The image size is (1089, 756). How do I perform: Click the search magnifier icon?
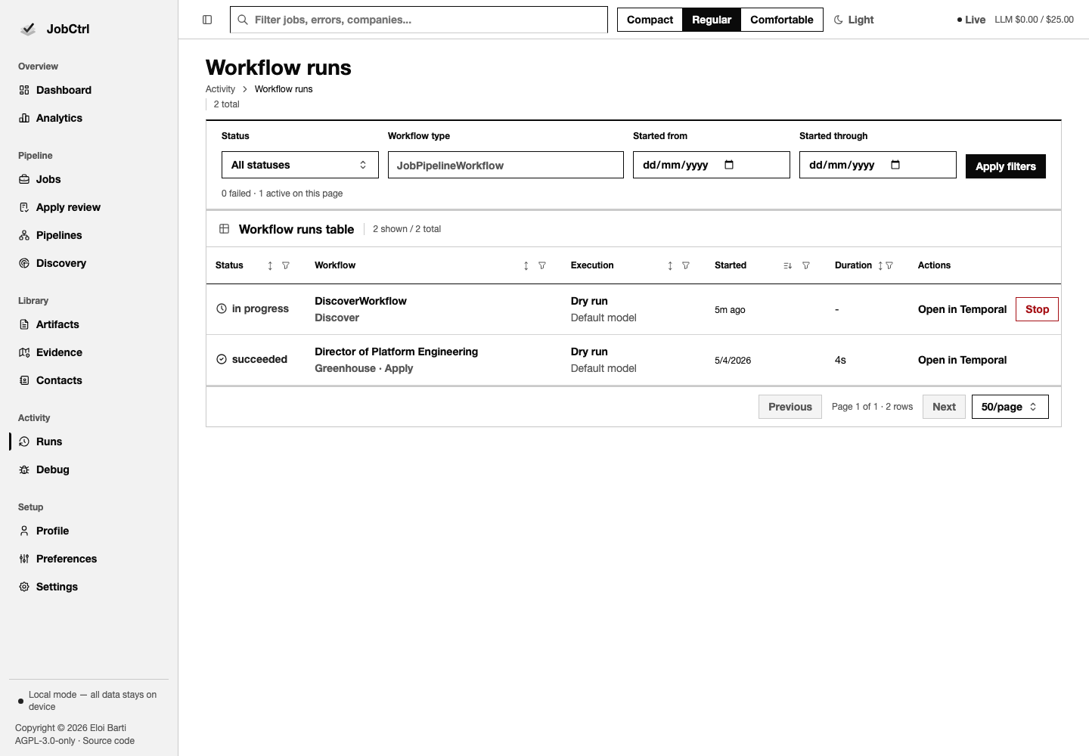(x=243, y=20)
